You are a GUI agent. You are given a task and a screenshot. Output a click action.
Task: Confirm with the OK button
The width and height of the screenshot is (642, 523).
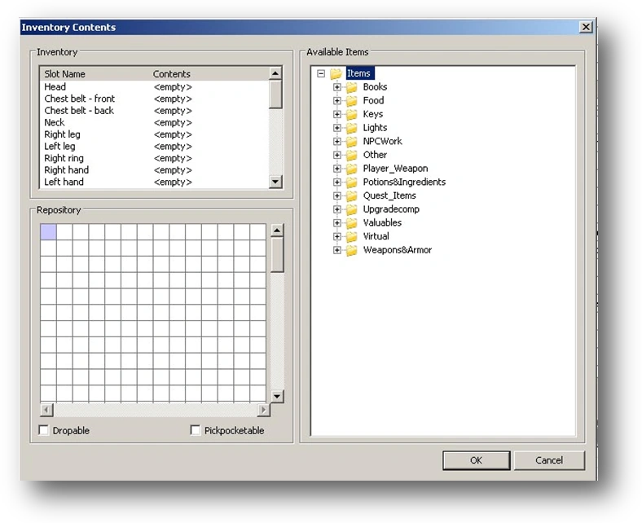(476, 460)
